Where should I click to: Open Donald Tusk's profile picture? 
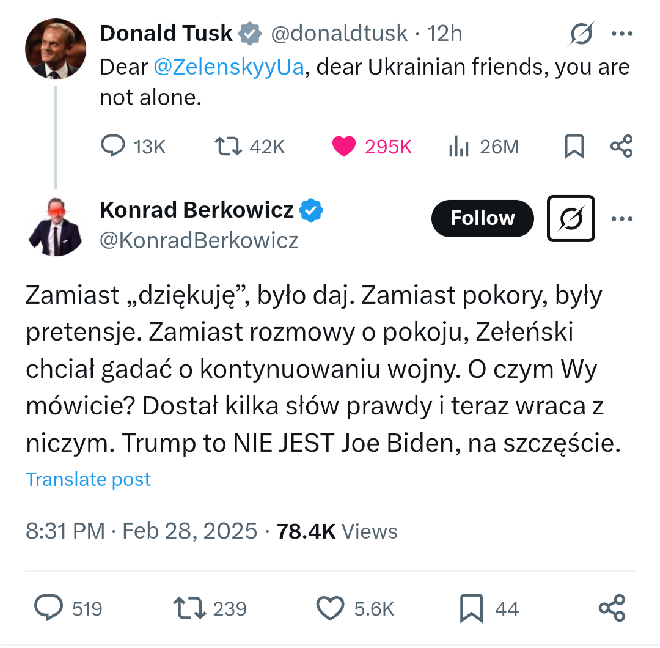pos(56,48)
